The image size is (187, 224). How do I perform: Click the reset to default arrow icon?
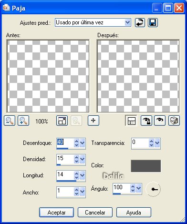[140, 22]
